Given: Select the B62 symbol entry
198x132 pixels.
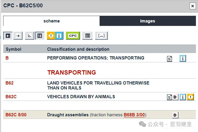Looking at the screenshot, I should pos(10,83).
